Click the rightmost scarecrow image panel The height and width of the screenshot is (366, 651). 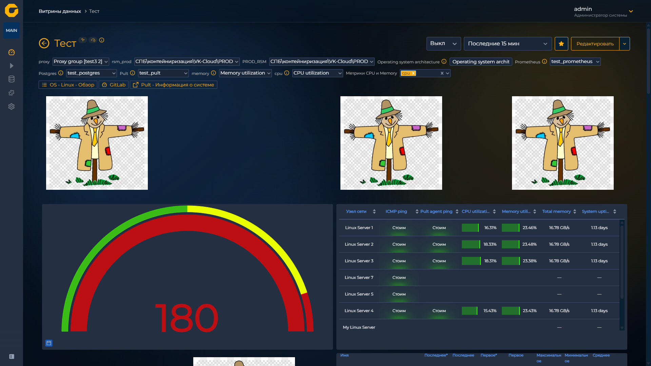pos(563,143)
